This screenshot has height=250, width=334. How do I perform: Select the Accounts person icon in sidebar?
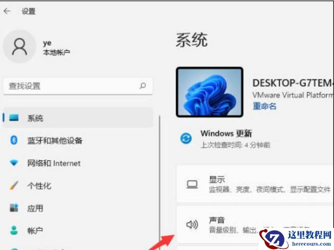coord(14,231)
